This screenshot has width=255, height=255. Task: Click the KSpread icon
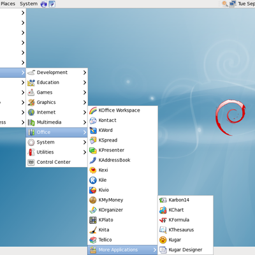(x=93, y=140)
